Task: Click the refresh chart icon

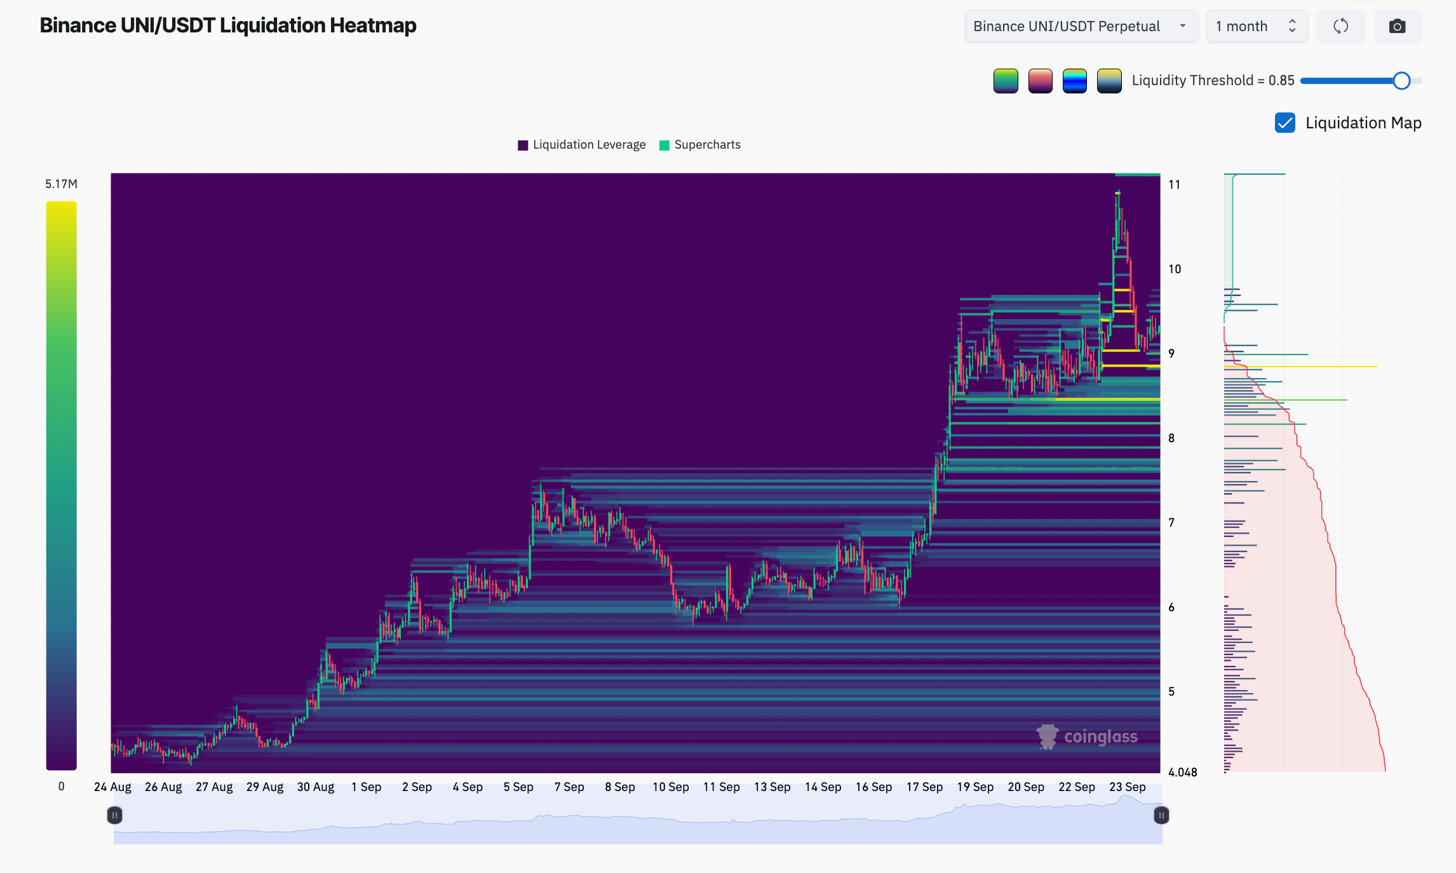Action: [x=1340, y=26]
